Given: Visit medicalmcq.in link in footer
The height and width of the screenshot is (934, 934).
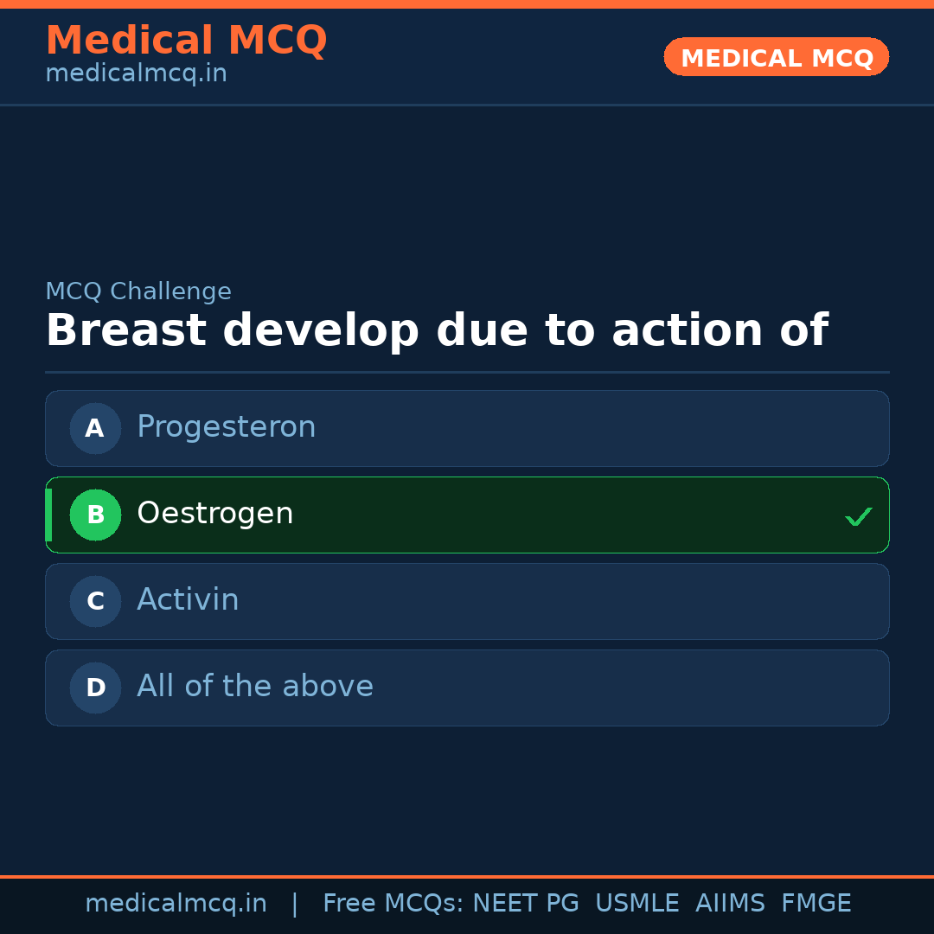Looking at the screenshot, I should click(176, 903).
